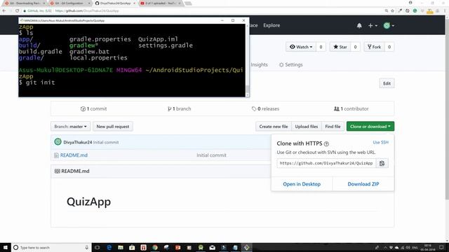Viewport: 449px width, 252px height.
Task: Click the Edit description button
Action: [x=387, y=83]
